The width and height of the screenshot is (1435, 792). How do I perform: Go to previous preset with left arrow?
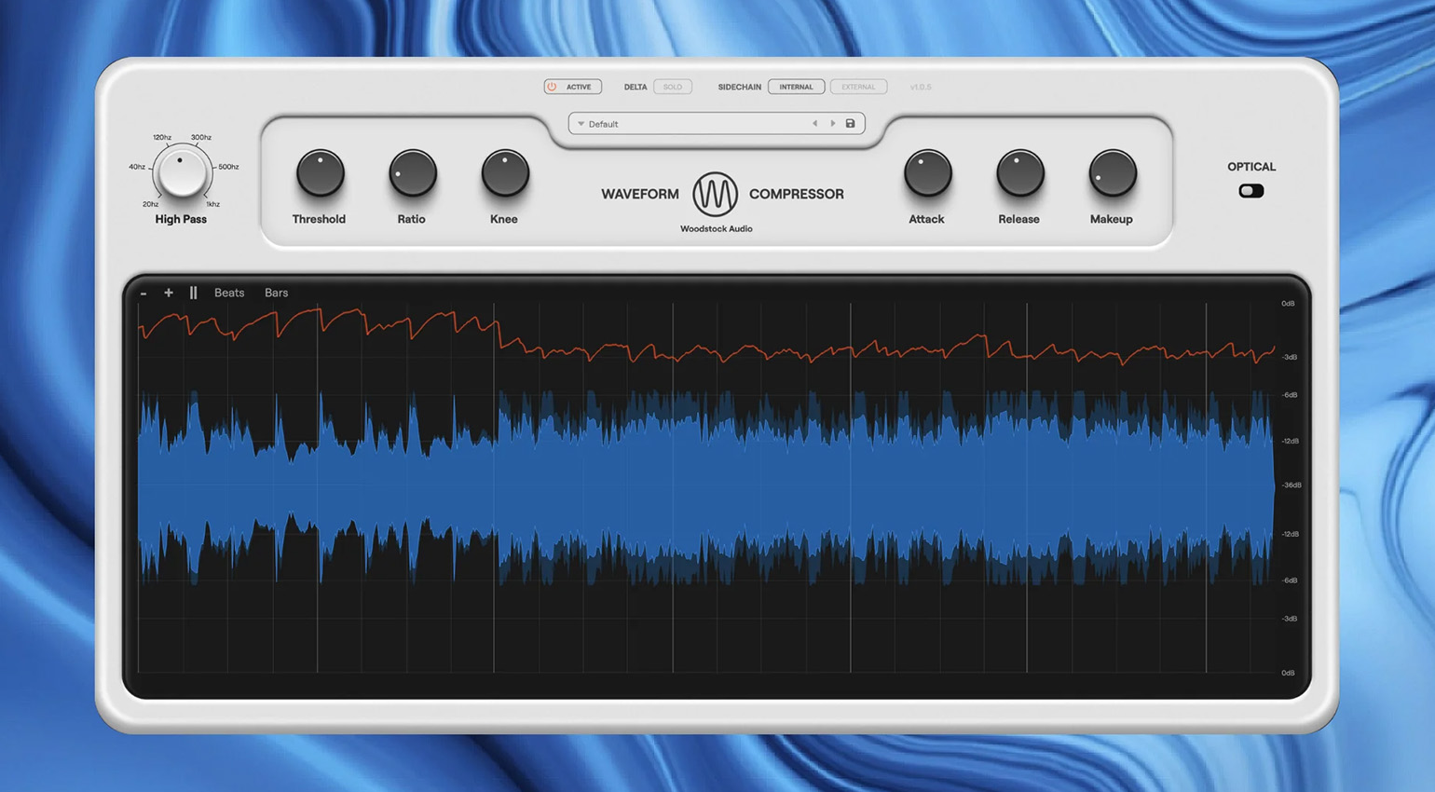point(814,124)
